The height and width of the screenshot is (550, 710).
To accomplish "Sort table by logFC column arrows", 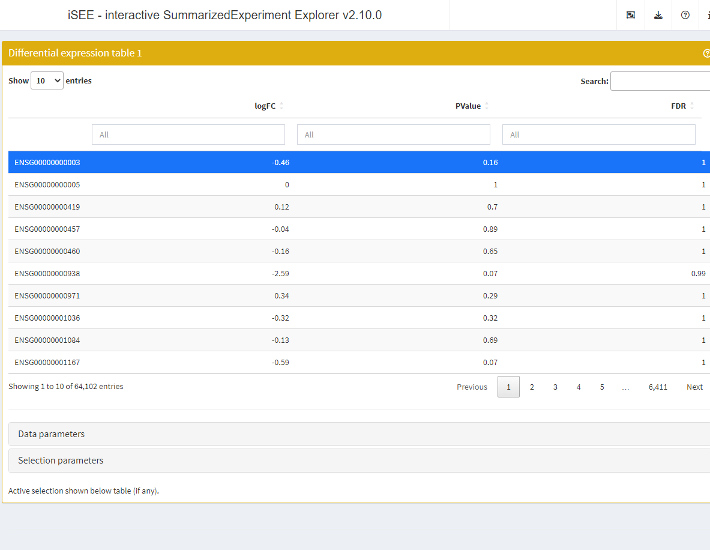I will point(281,106).
